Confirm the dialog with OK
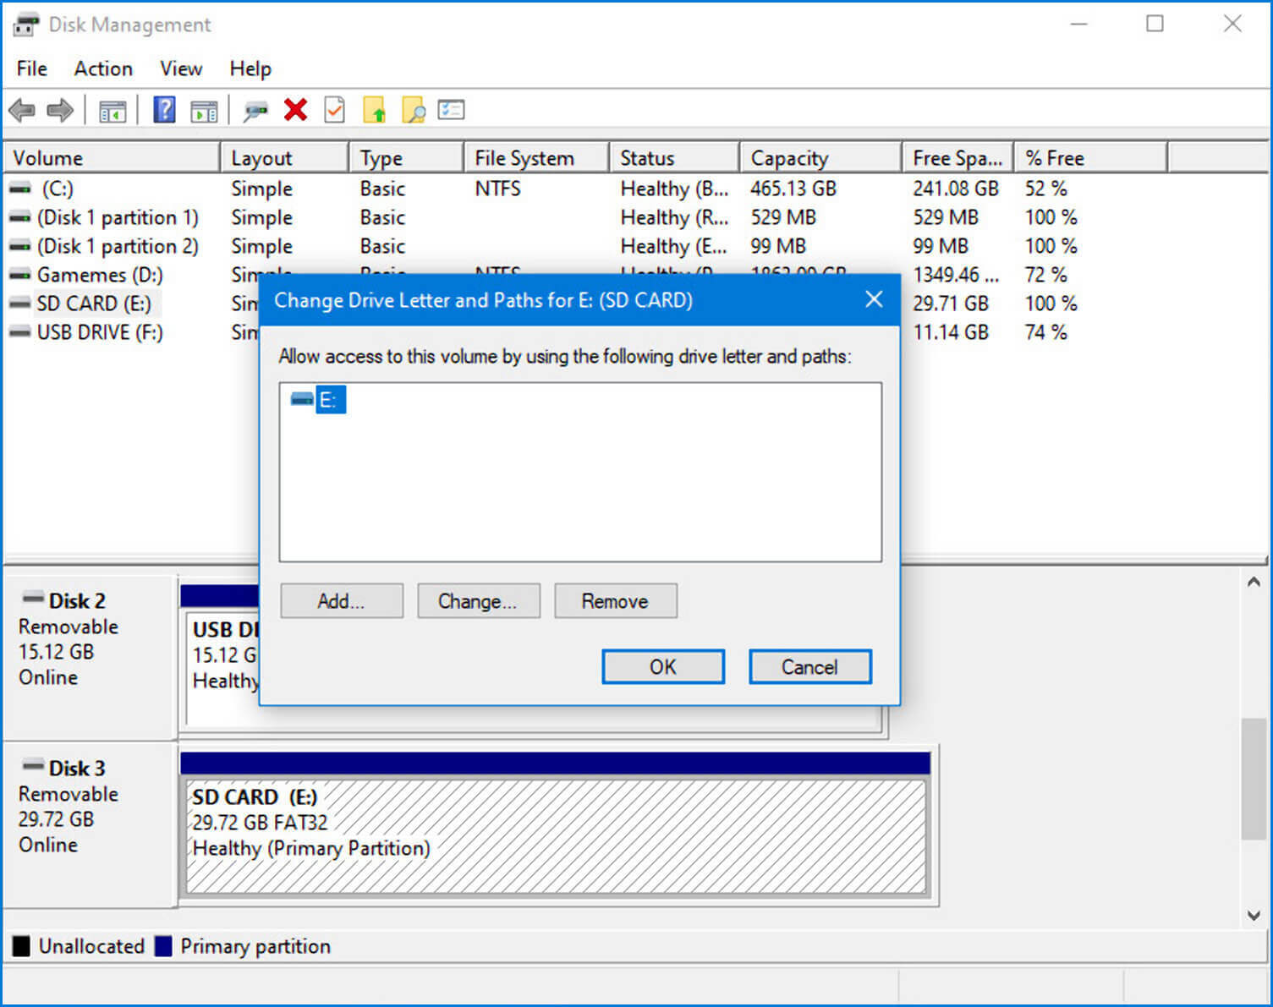 [x=663, y=667]
